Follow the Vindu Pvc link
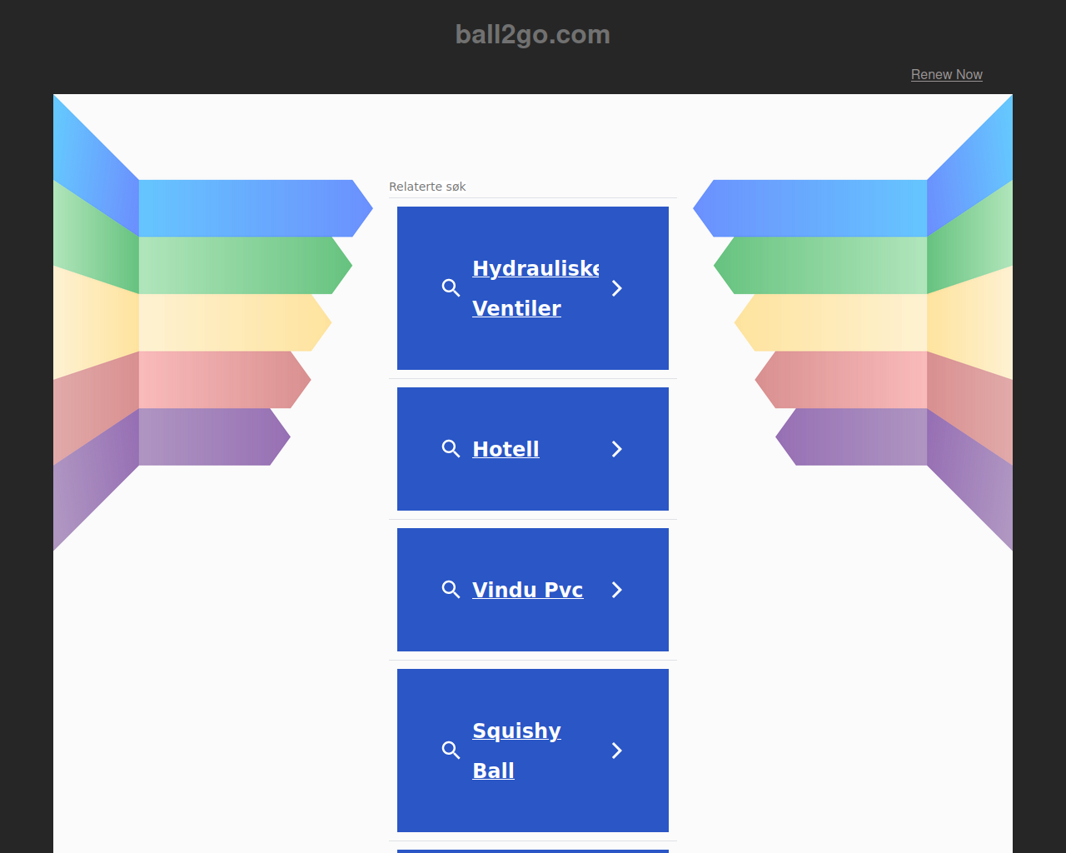 527,590
